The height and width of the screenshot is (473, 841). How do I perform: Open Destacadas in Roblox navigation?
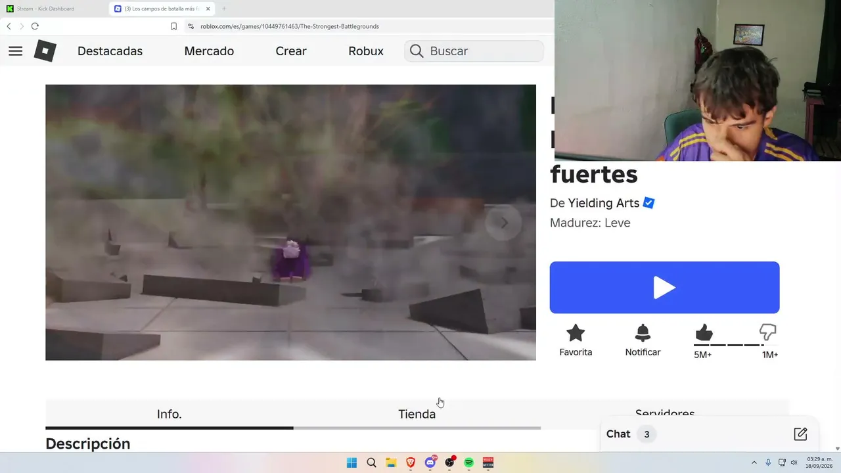(110, 51)
